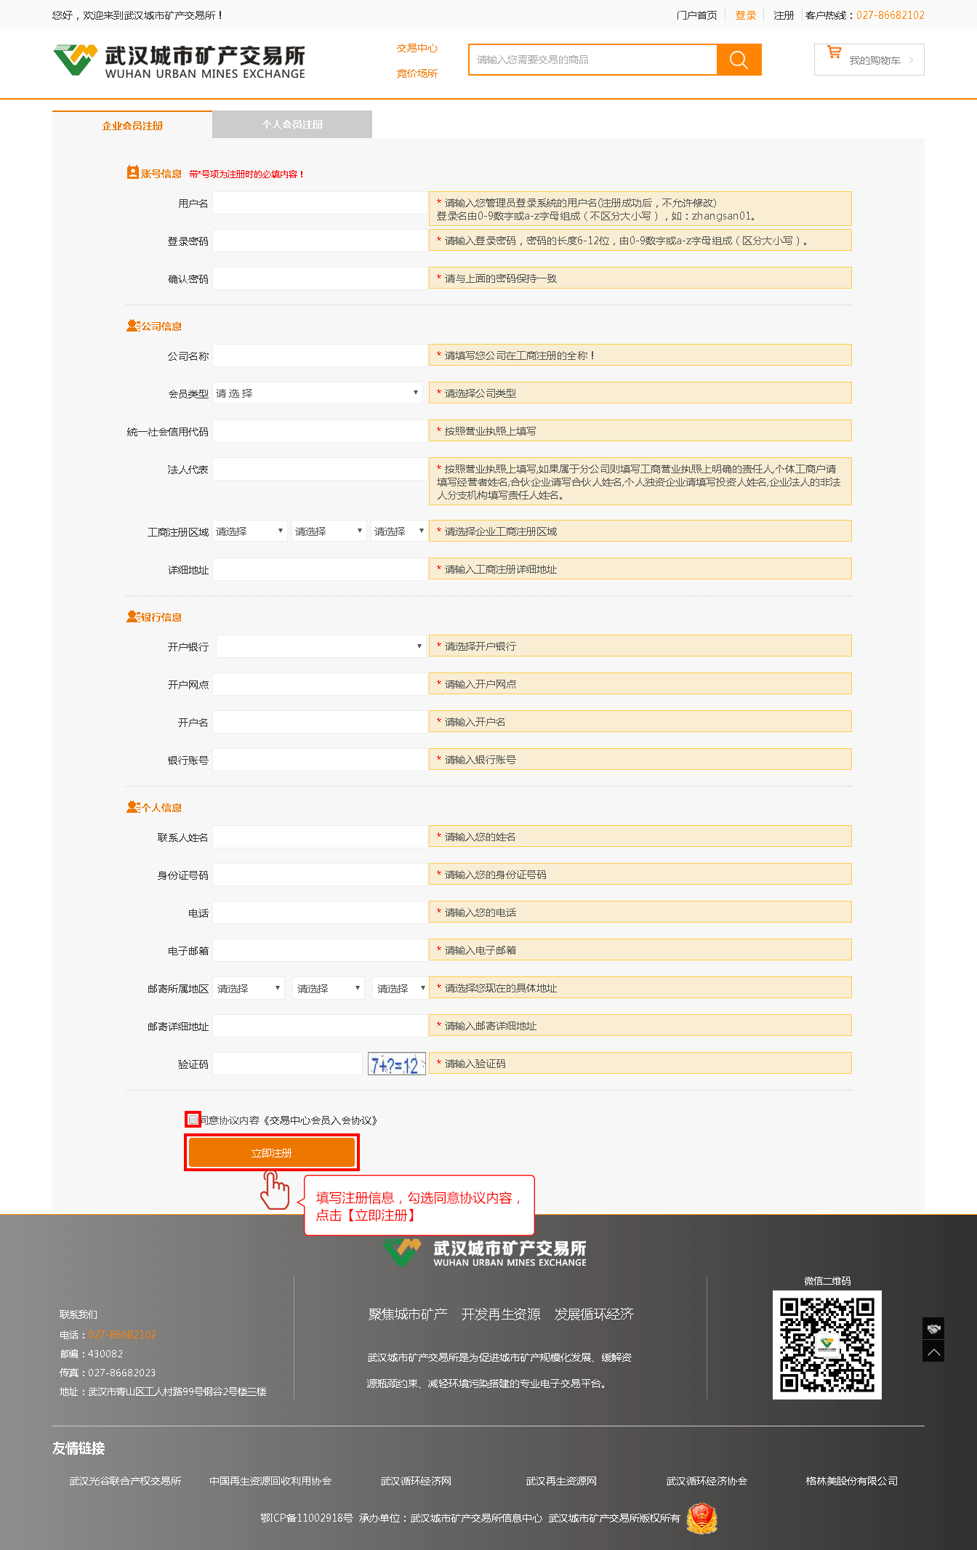Screen dimensions: 977x1550
Task: Click the Wuhan Urban Mines Exchange header logo
Action: 180,61
